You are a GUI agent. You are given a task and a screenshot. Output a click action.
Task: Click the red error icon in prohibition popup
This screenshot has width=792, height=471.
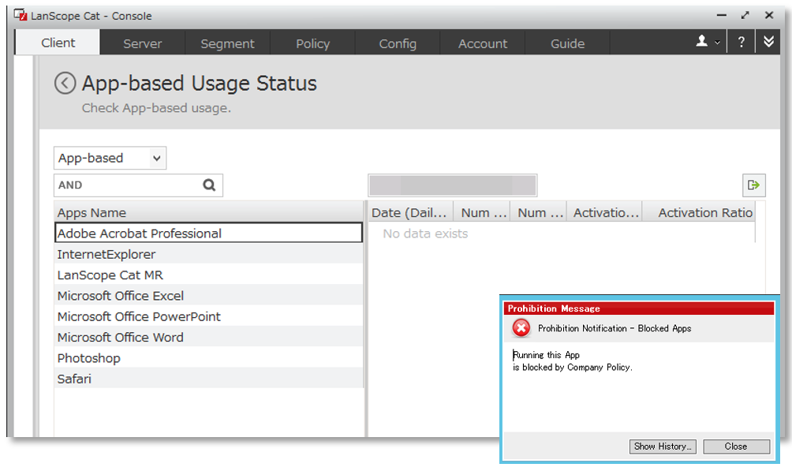tap(521, 328)
